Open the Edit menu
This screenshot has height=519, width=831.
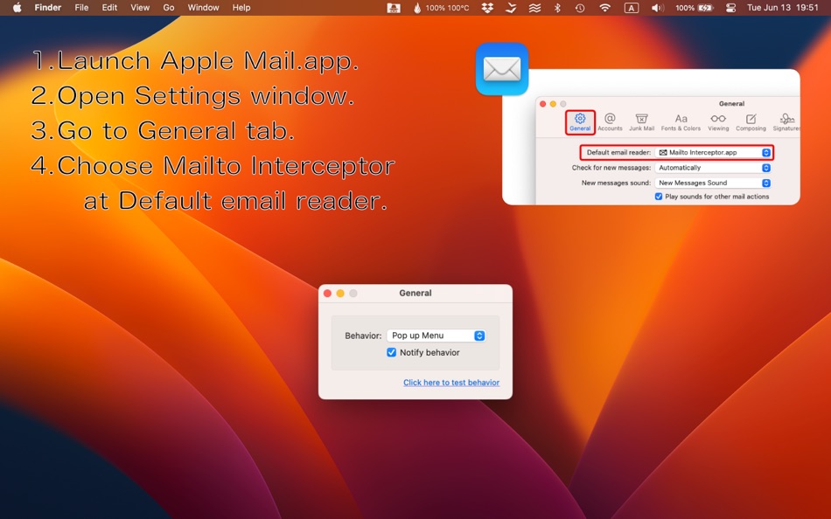click(x=109, y=7)
